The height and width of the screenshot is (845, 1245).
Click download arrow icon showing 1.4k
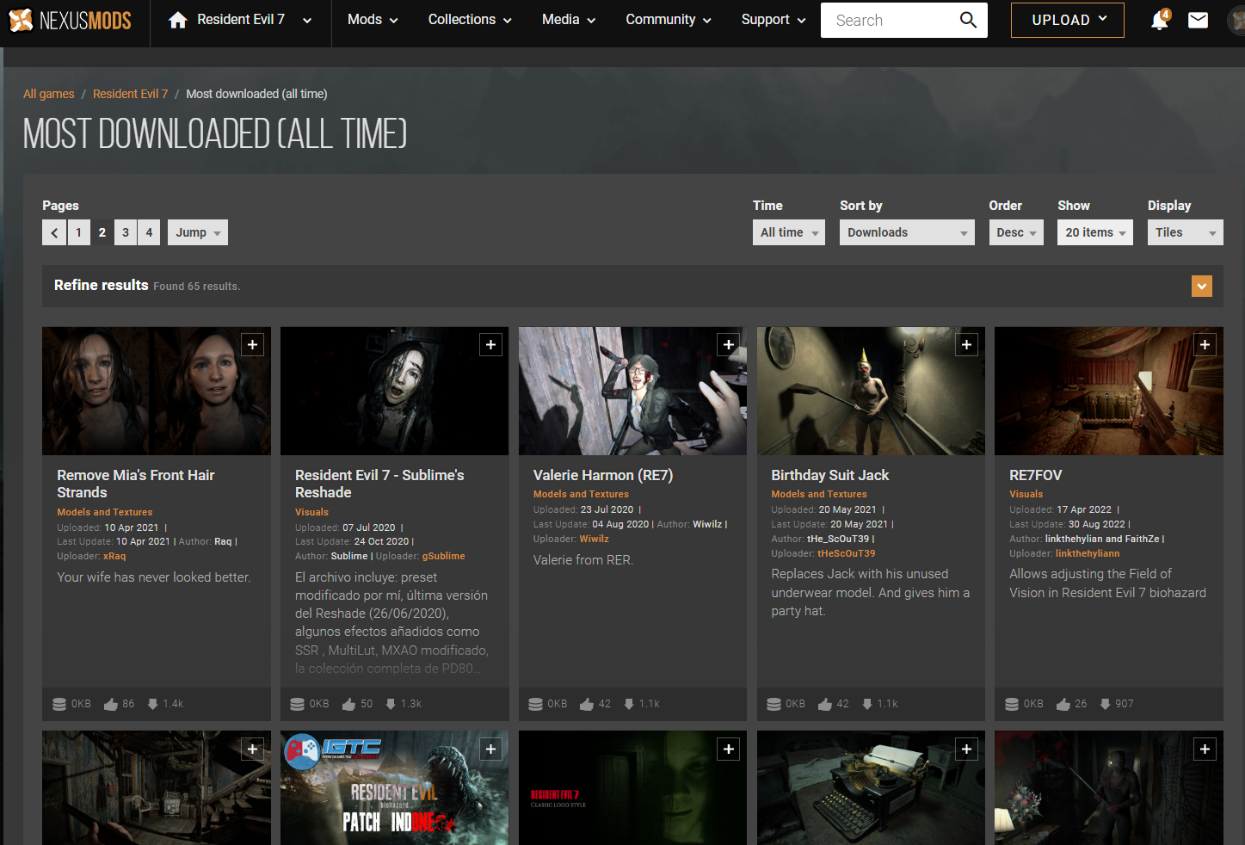click(x=152, y=704)
